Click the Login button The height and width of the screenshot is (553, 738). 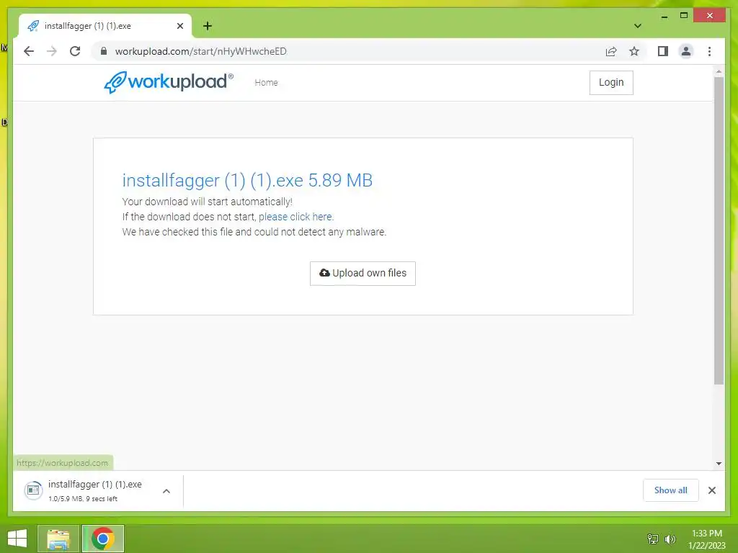(x=611, y=82)
